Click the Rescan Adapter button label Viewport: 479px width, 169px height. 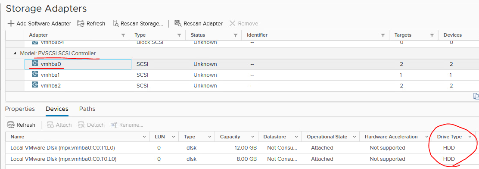[203, 24]
